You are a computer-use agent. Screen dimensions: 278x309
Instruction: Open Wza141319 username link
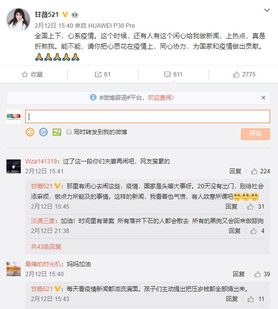41,161
